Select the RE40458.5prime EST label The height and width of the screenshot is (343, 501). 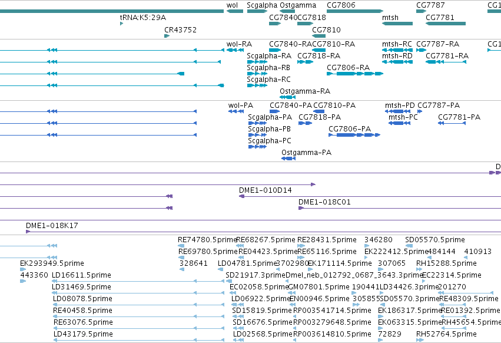point(82,311)
